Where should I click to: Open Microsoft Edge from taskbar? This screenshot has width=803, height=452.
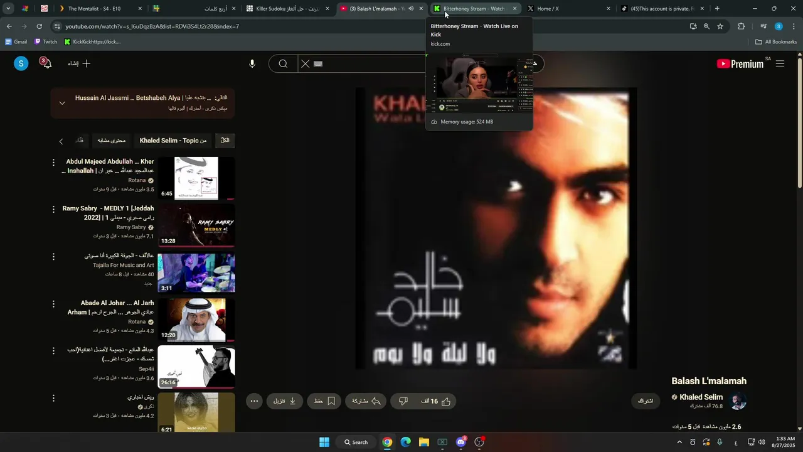pyautogui.click(x=406, y=442)
